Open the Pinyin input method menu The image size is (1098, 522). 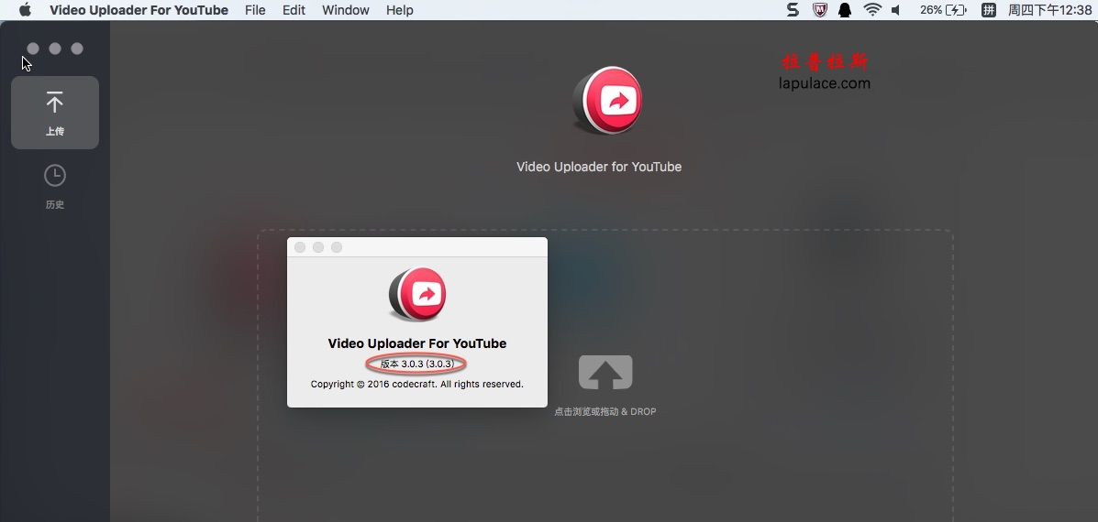tap(988, 10)
